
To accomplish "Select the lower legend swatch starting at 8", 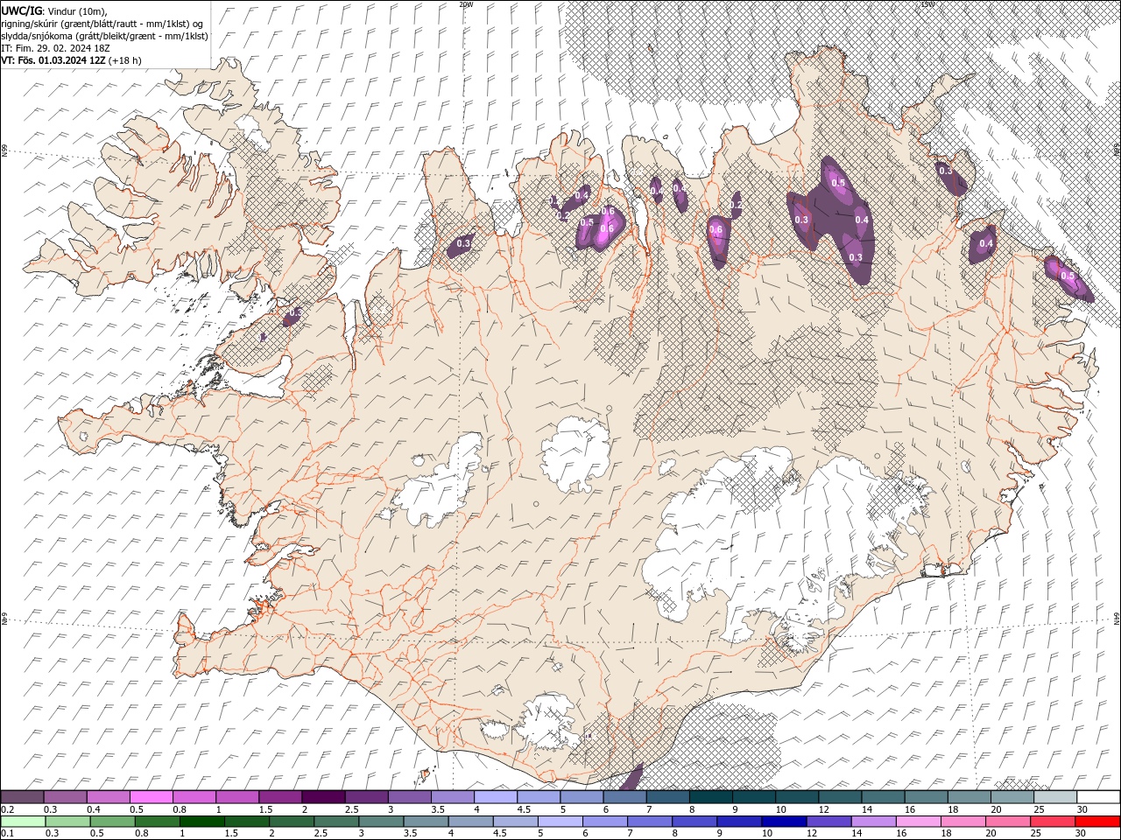I will coord(694,821).
